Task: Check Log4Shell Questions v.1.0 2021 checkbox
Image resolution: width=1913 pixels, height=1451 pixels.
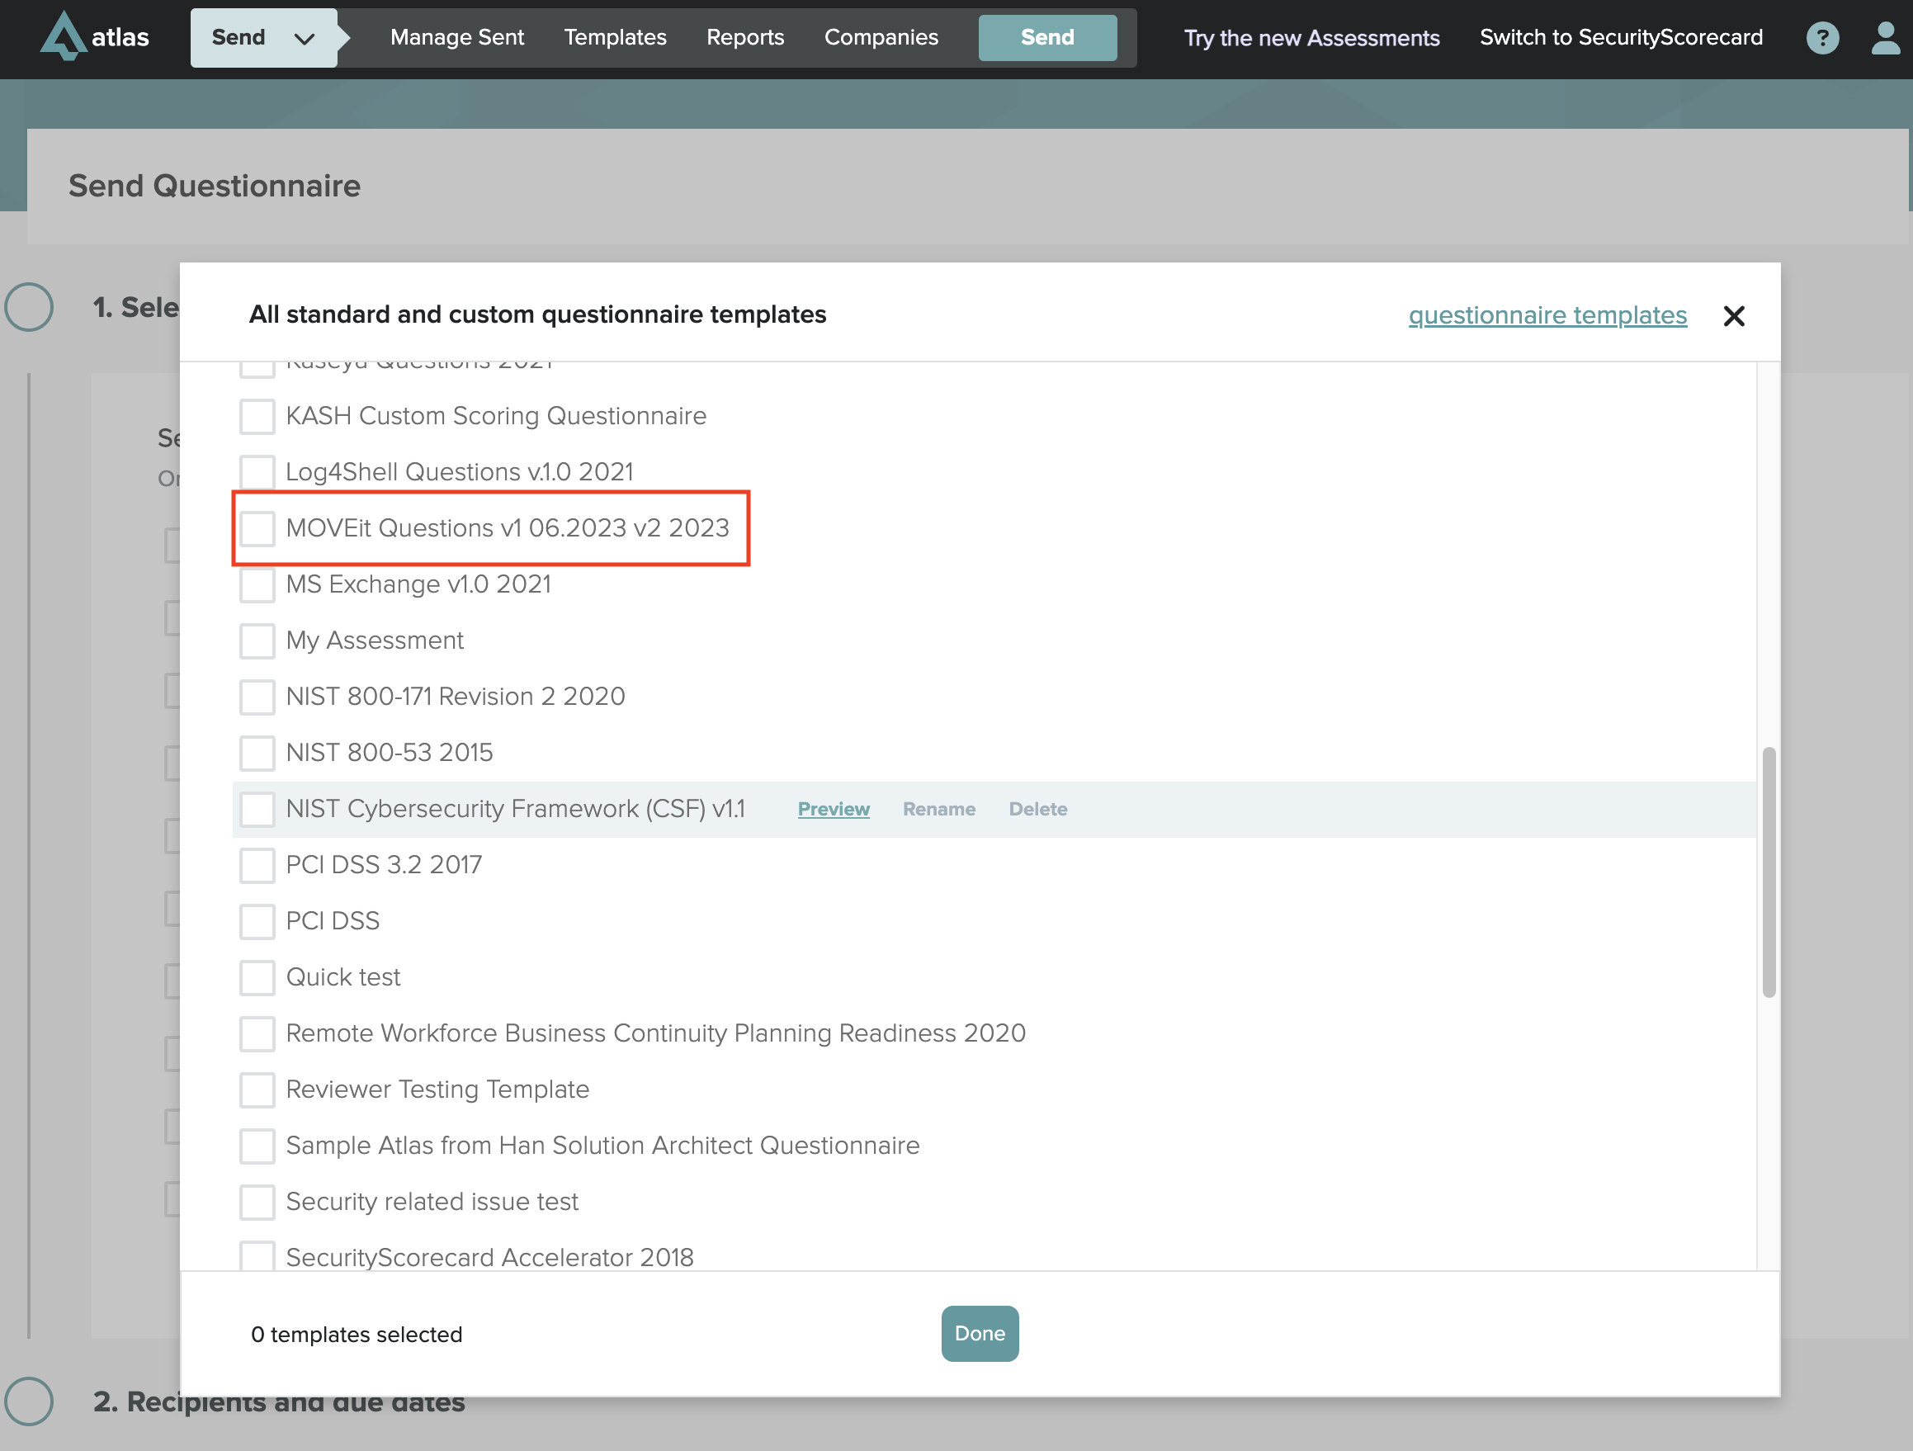Action: tap(257, 472)
